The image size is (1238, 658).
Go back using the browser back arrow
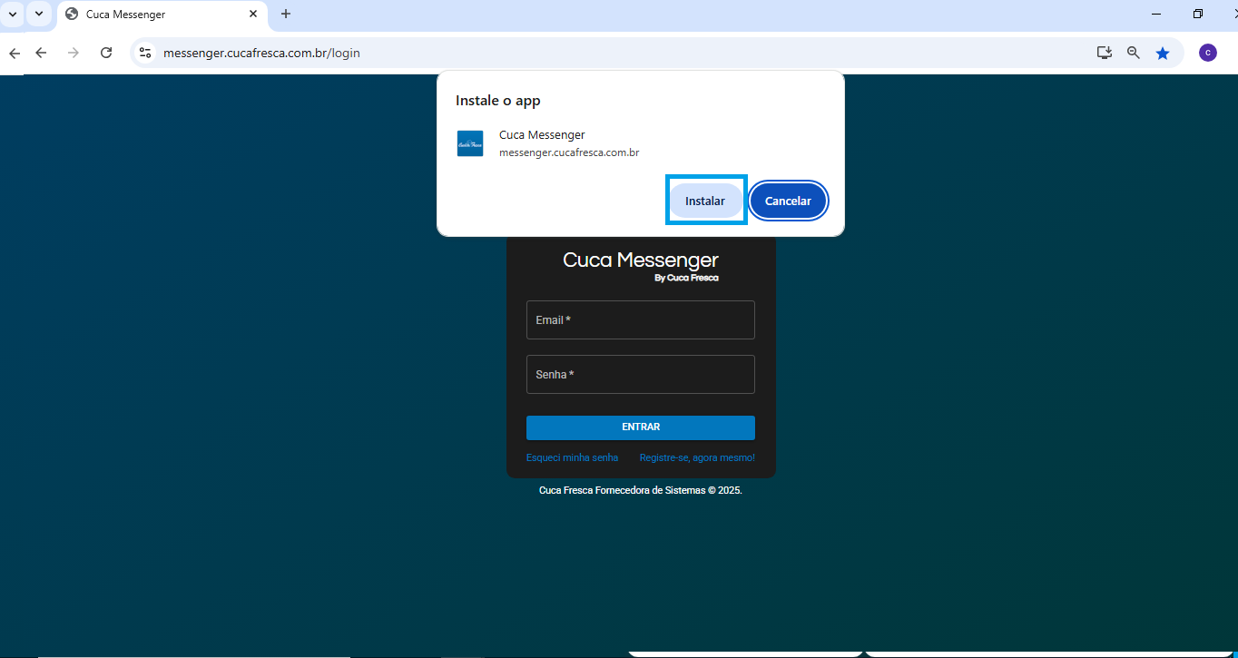(41, 53)
